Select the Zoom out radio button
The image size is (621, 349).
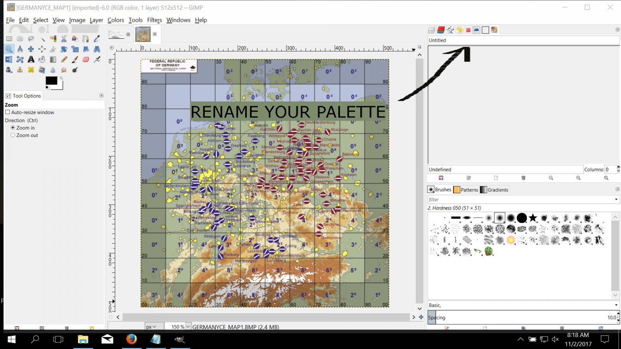13,135
